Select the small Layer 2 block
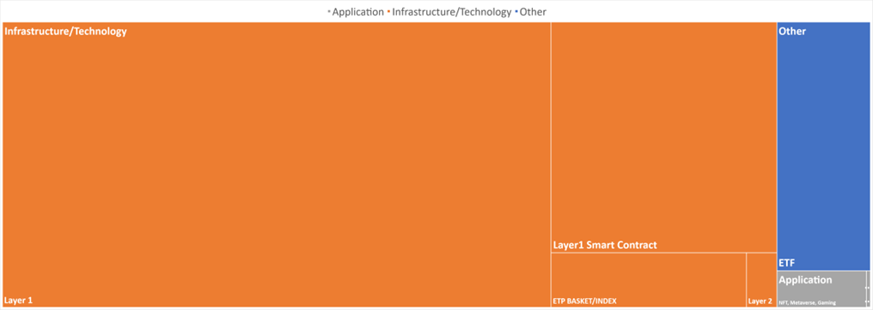 761,280
